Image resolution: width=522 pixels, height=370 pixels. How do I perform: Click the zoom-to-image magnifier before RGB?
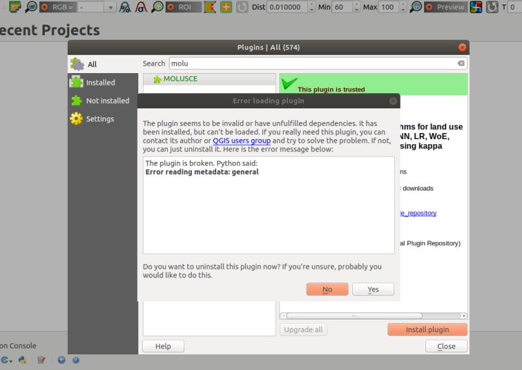(31, 7)
